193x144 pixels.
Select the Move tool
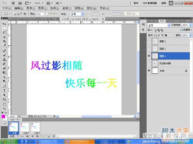click(4, 24)
